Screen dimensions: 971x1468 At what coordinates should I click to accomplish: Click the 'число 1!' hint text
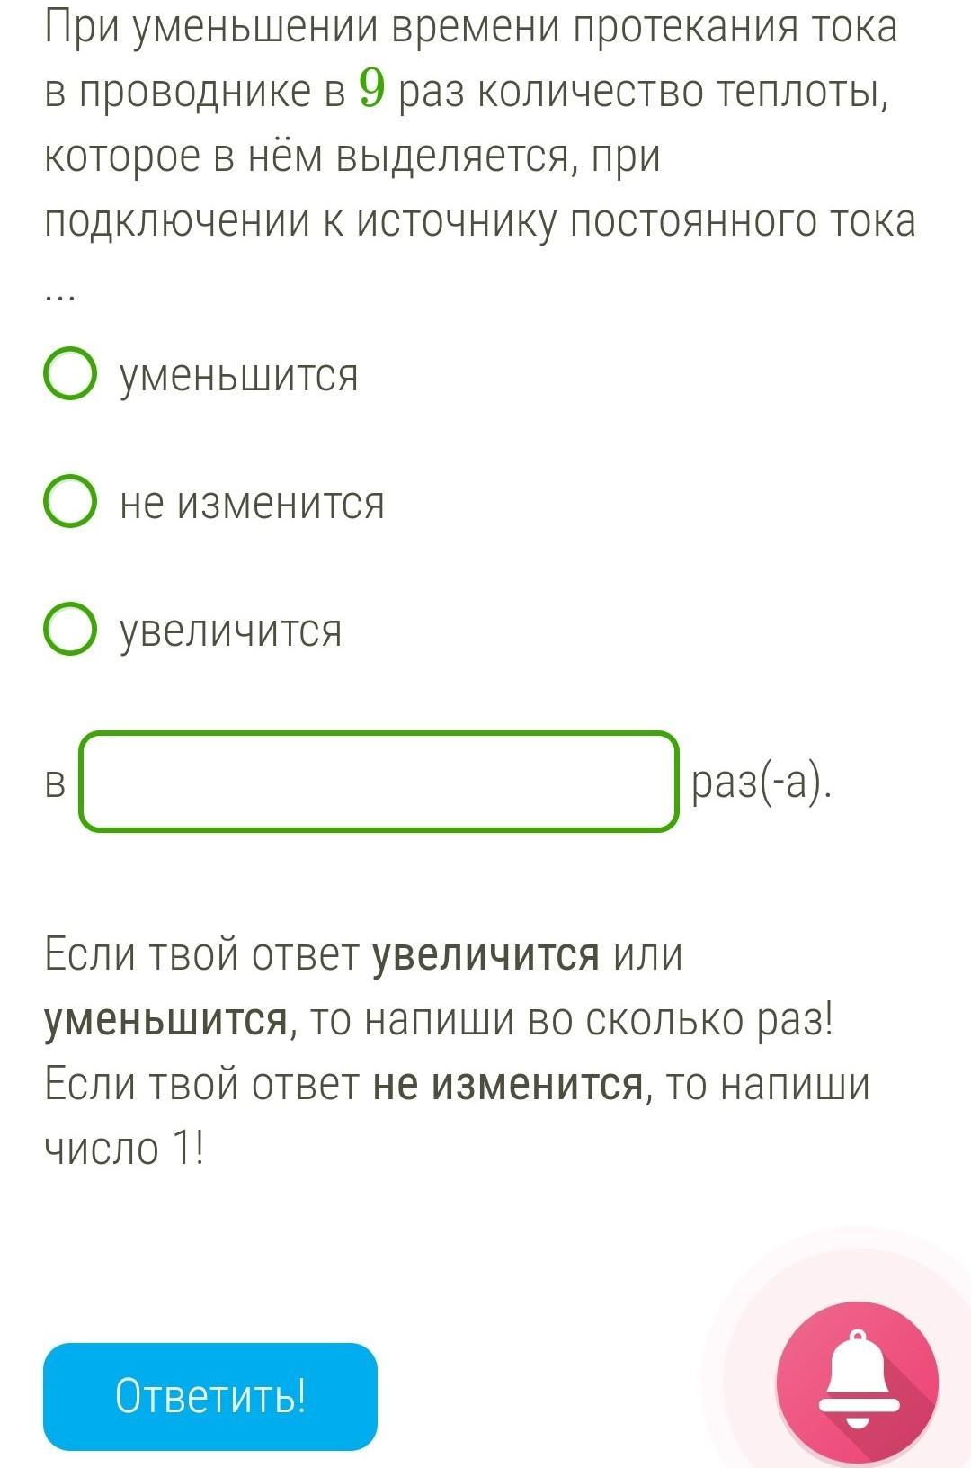click(125, 1148)
